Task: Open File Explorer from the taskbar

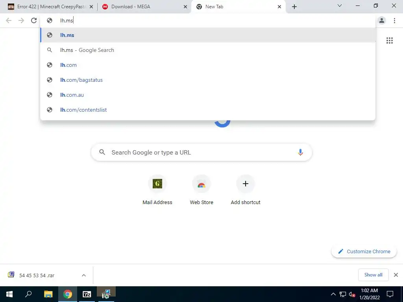Action: click(48, 294)
